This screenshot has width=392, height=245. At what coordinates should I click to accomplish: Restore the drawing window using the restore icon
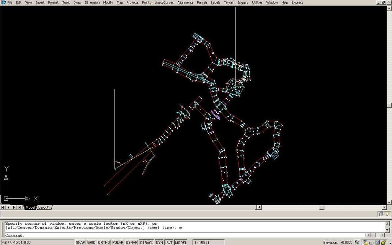coord(384,2)
